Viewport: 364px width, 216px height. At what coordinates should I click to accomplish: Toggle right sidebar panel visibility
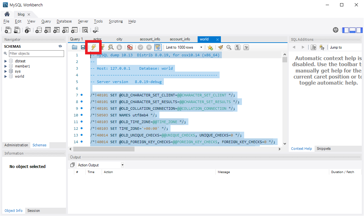click(x=359, y=30)
